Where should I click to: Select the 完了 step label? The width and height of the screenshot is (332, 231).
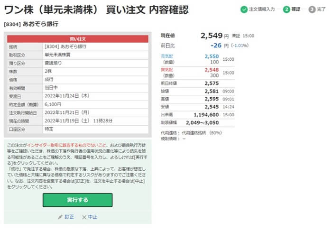click(321, 9)
